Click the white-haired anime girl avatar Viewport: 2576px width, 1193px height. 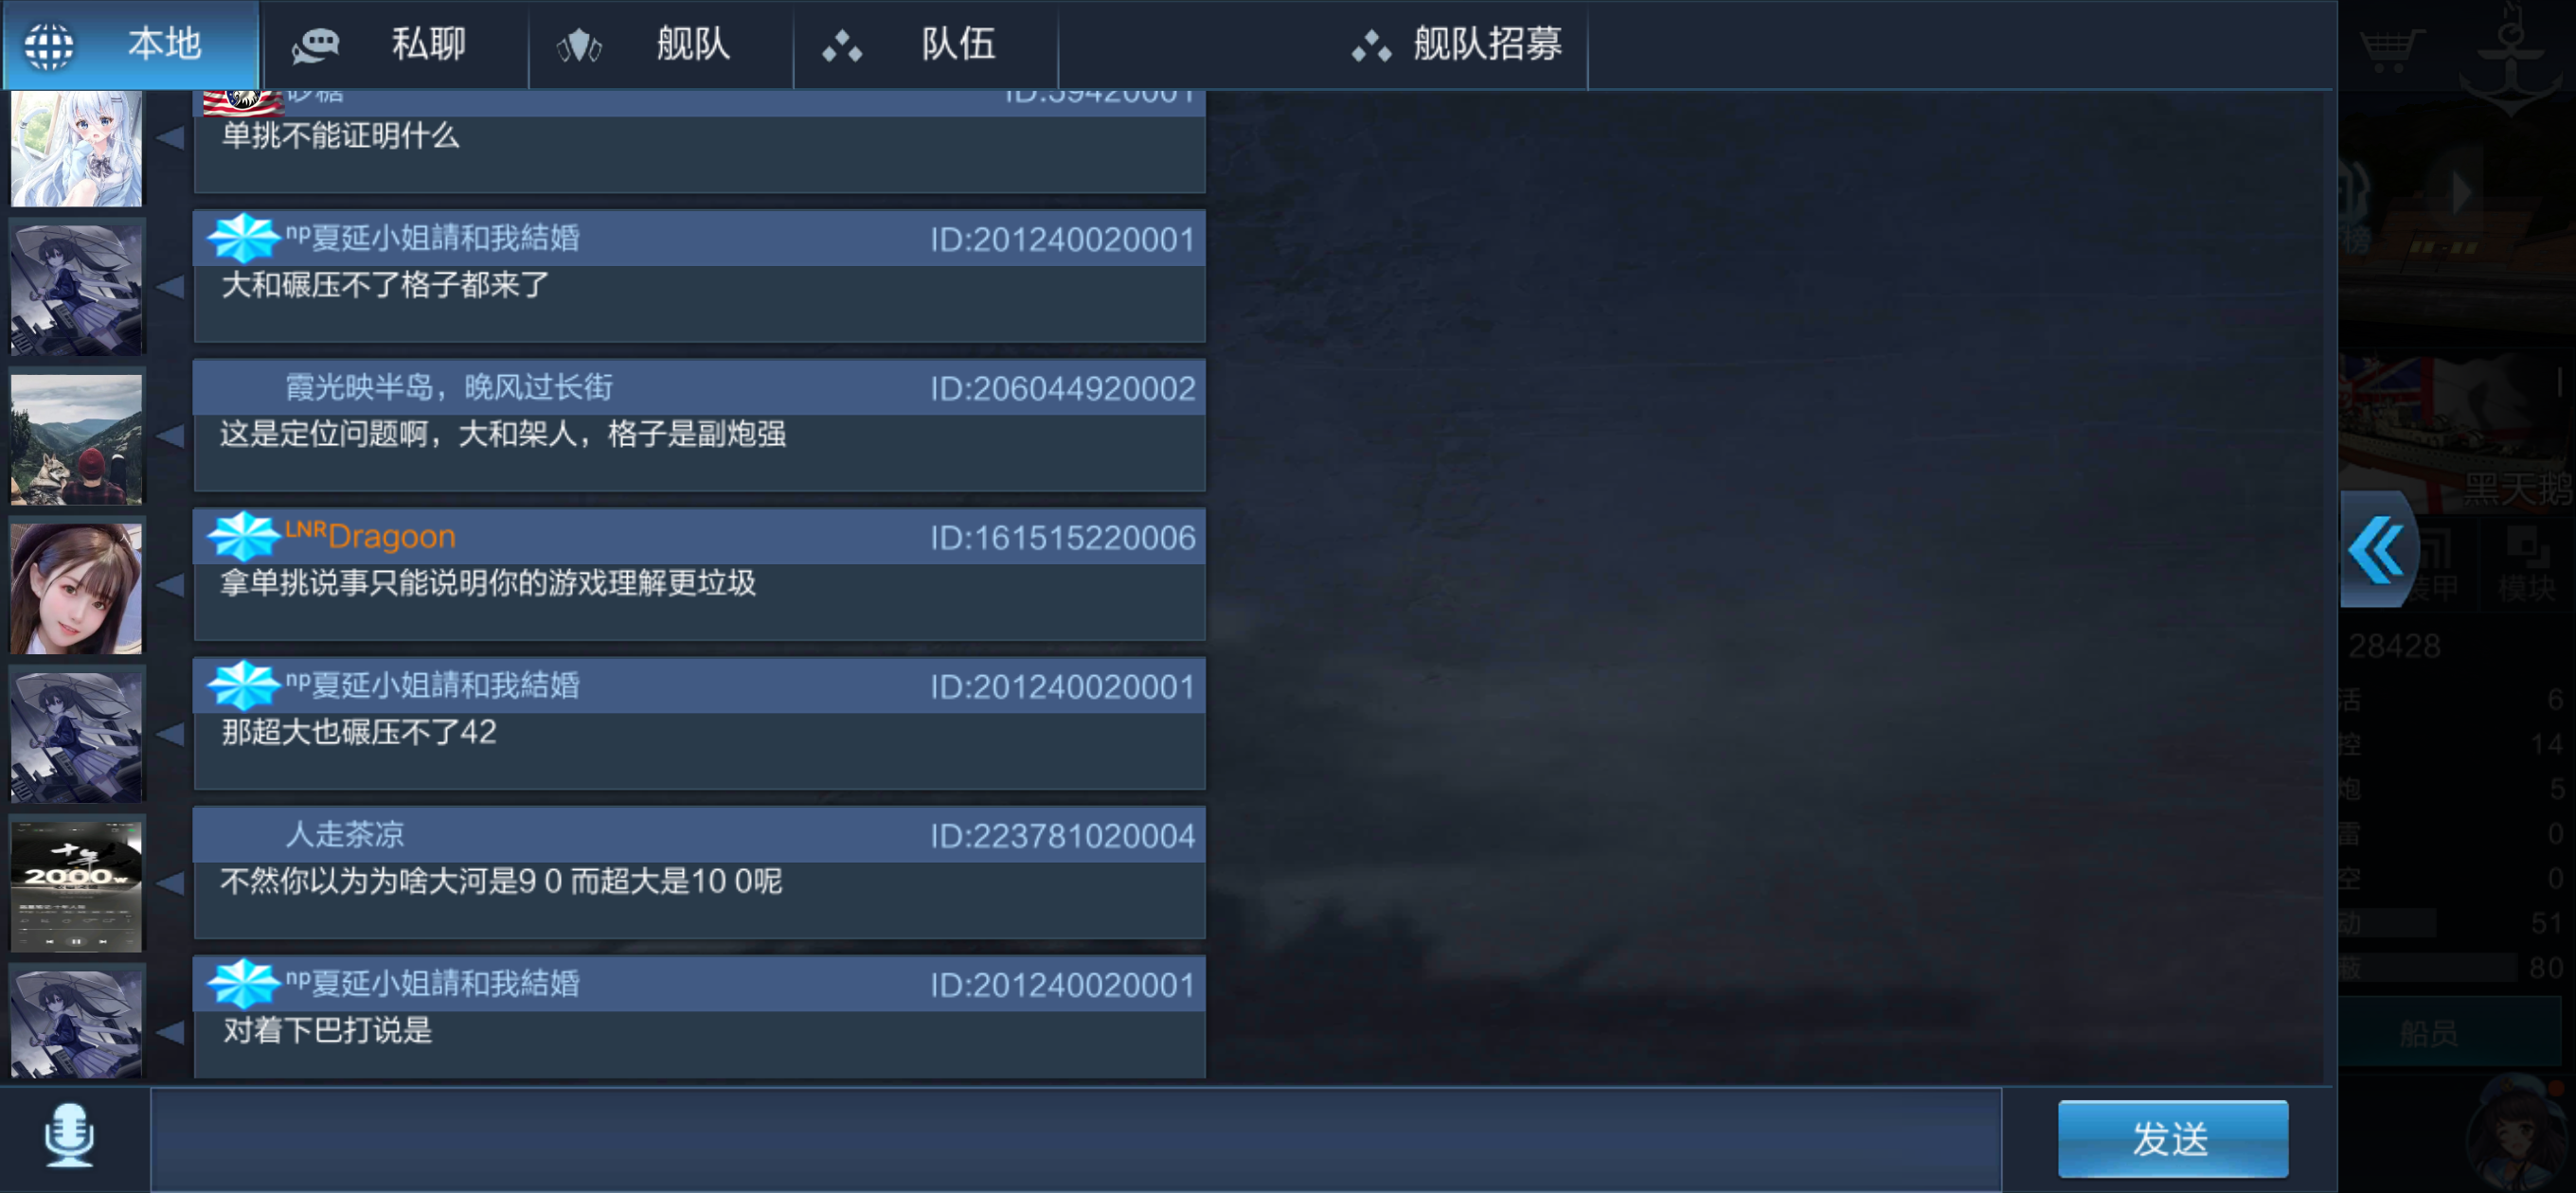[77, 148]
